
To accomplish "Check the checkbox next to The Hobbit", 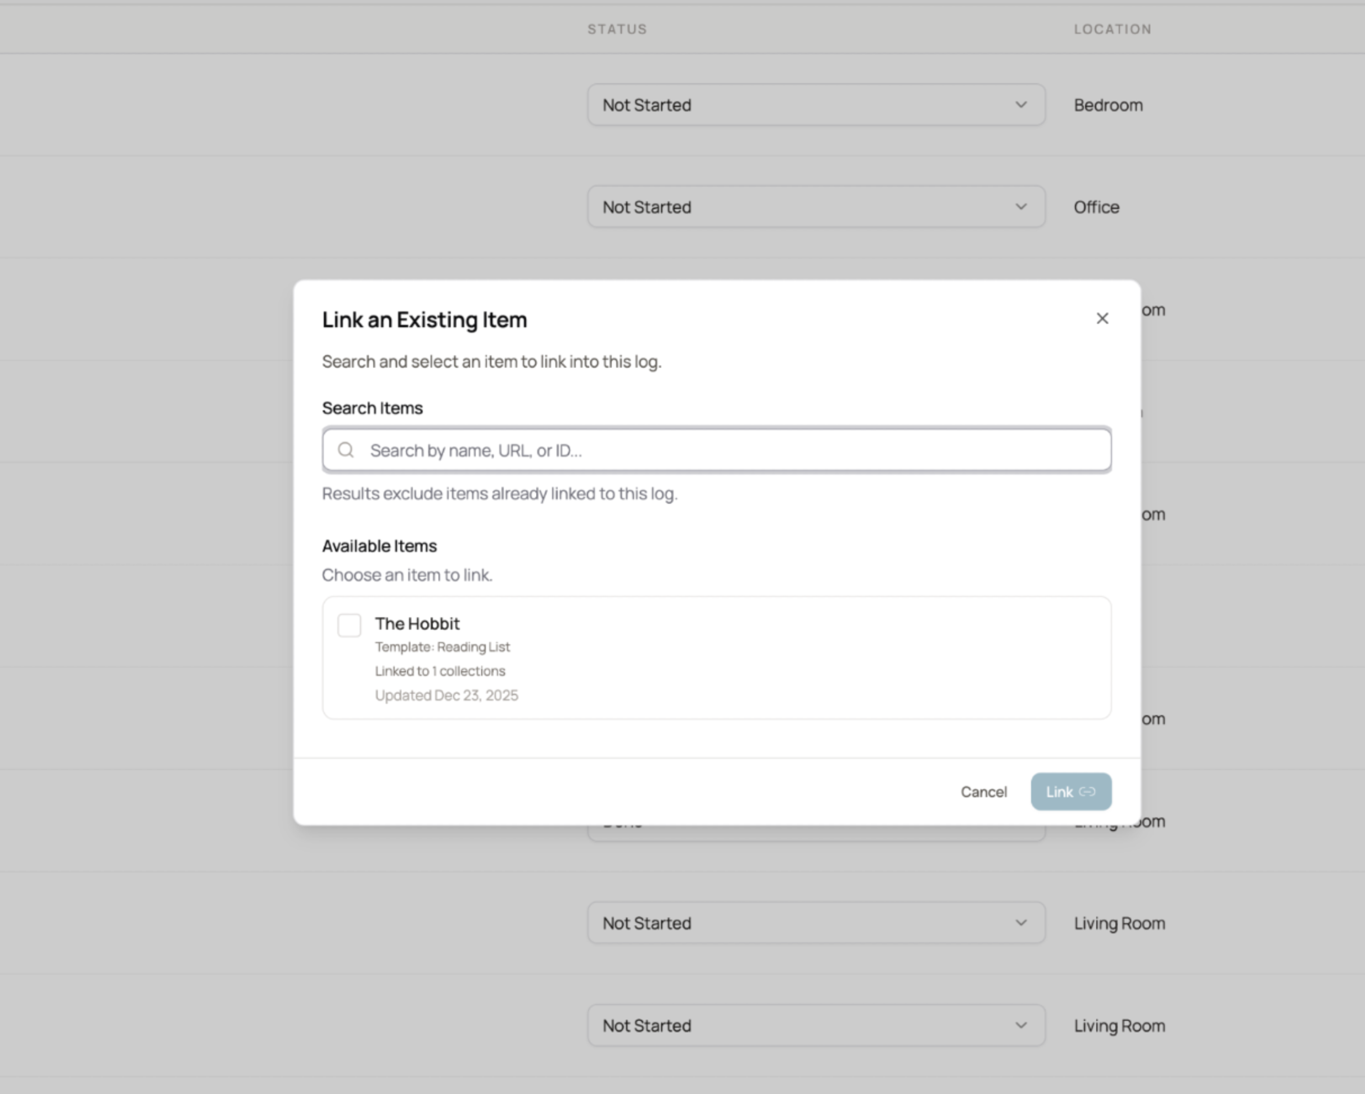I will click(349, 625).
